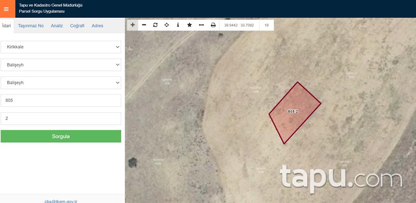Refresh the map view
This screenshot has width=416, height=203.
pos(155,25)
